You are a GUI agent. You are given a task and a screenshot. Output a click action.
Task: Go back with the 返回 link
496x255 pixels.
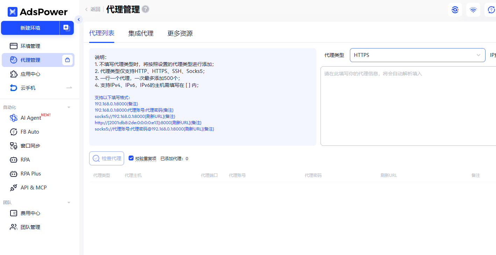coord(93,9)
